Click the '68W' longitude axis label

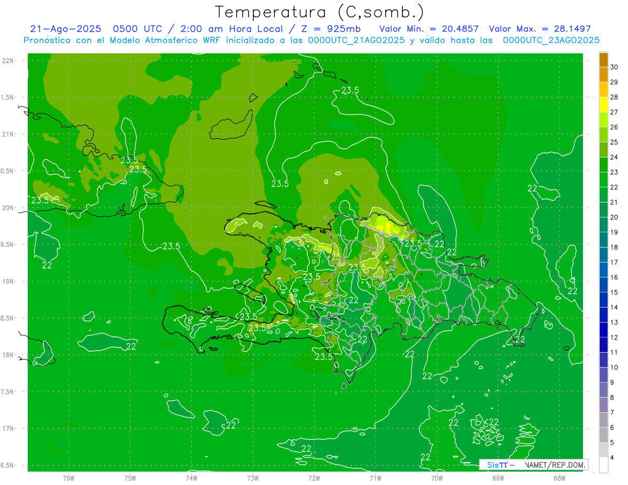coord(559,478)
